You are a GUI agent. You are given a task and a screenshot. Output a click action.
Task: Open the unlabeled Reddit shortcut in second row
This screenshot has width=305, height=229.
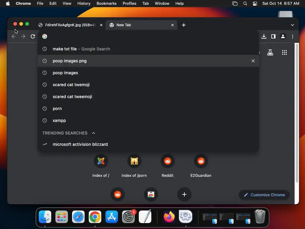(117, 194)
